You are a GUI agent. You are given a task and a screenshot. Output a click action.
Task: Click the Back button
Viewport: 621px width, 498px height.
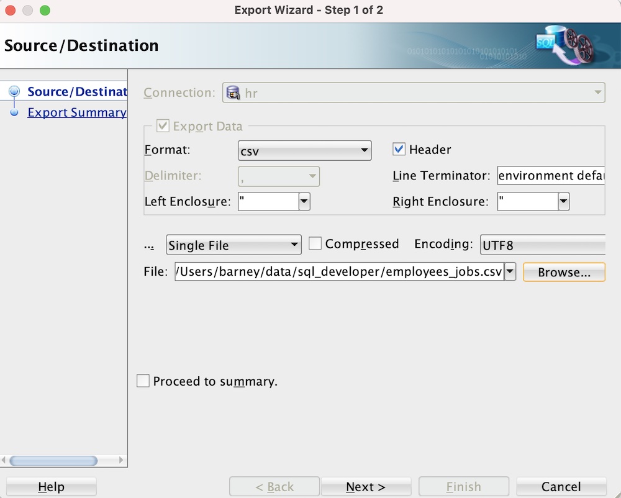[x=274, y=487]
